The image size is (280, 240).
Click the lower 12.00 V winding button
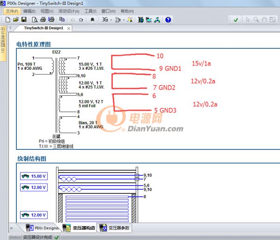click(x=34, y=215)
